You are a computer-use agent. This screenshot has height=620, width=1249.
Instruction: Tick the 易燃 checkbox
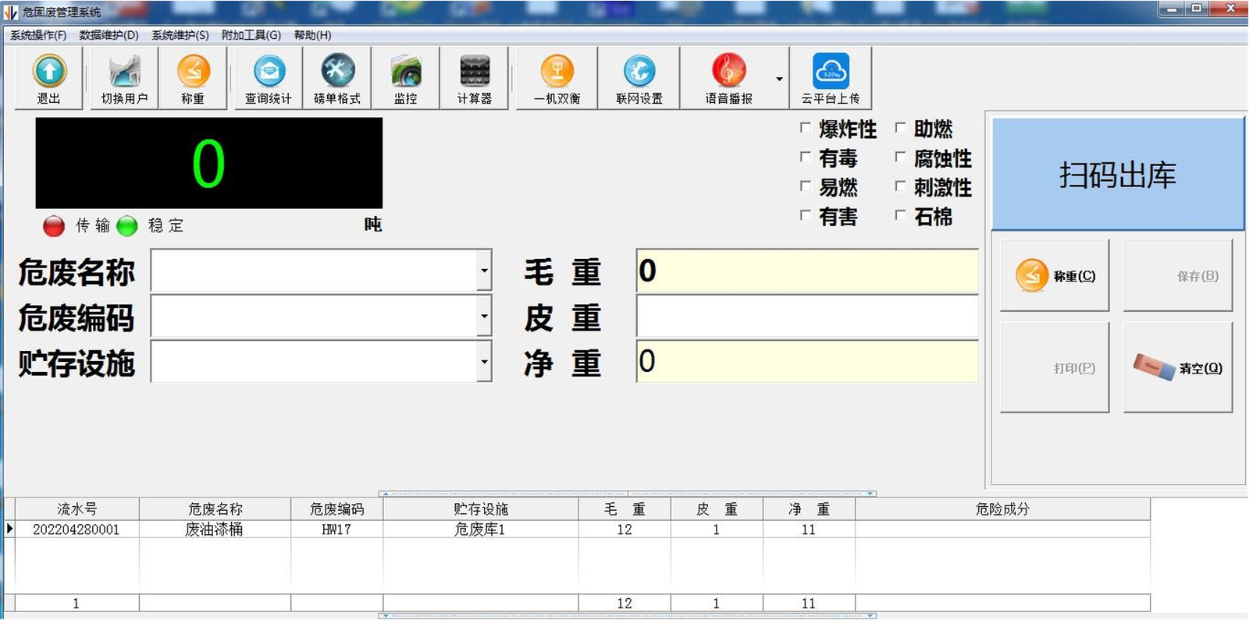pyautogui.click(x=805, y=186)
